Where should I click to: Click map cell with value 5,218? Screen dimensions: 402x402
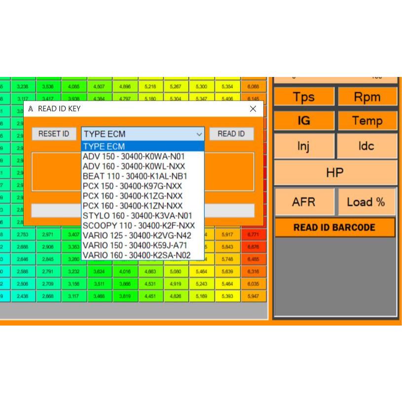150,87
